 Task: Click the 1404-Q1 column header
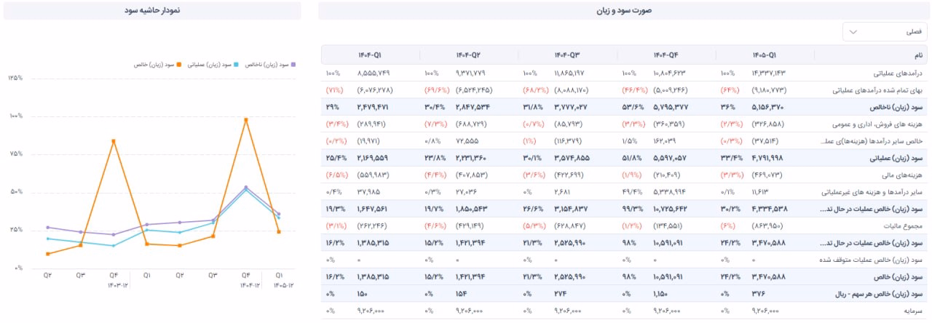tap(370, 55)
